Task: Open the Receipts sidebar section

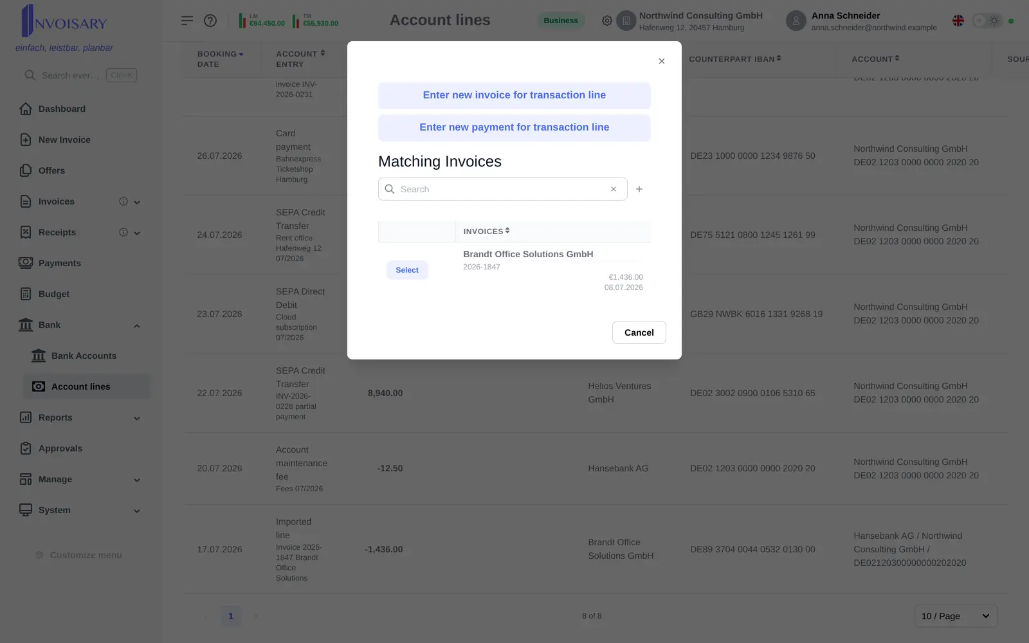Action: click(x=57, y=232)
